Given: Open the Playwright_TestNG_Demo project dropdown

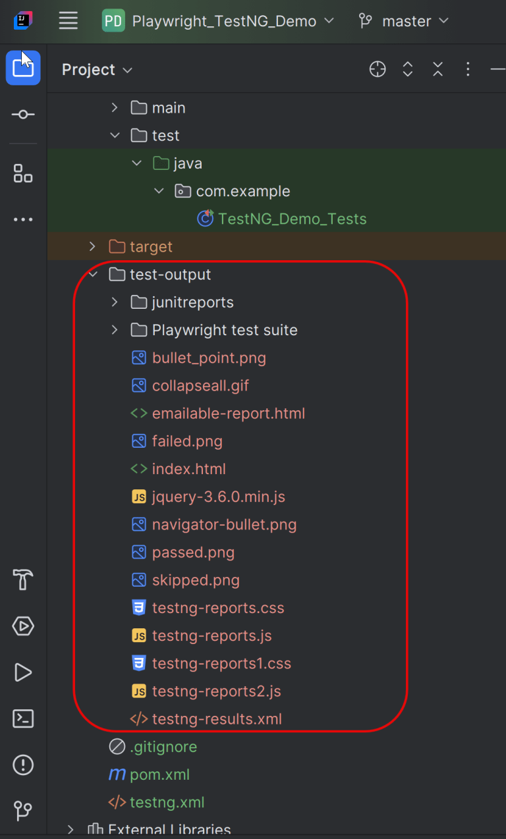Looking at the screenshot, I should tap(218, 21).
